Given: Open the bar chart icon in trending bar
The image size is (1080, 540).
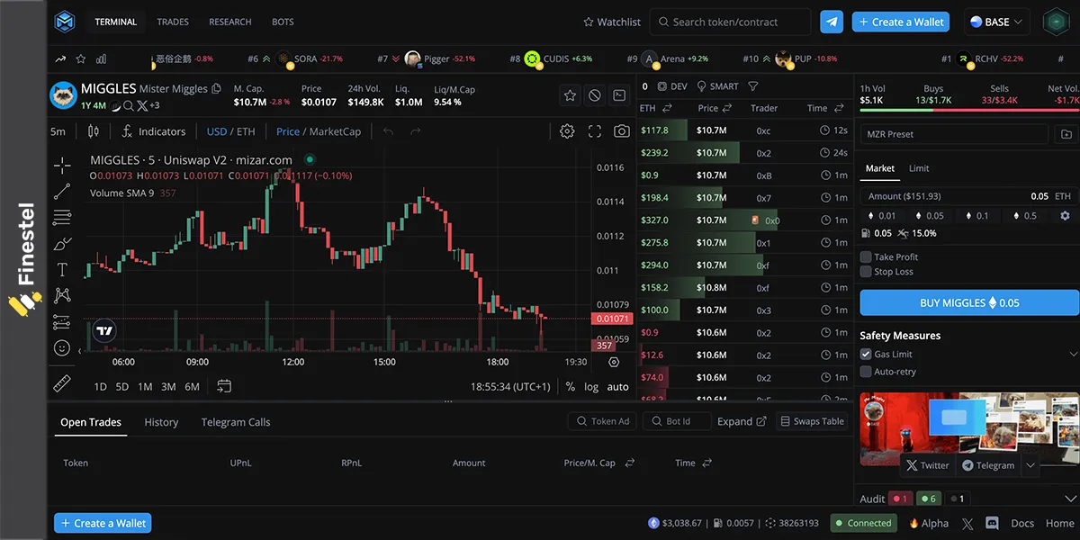Looking at the screenshot, I should coord(102,58).
